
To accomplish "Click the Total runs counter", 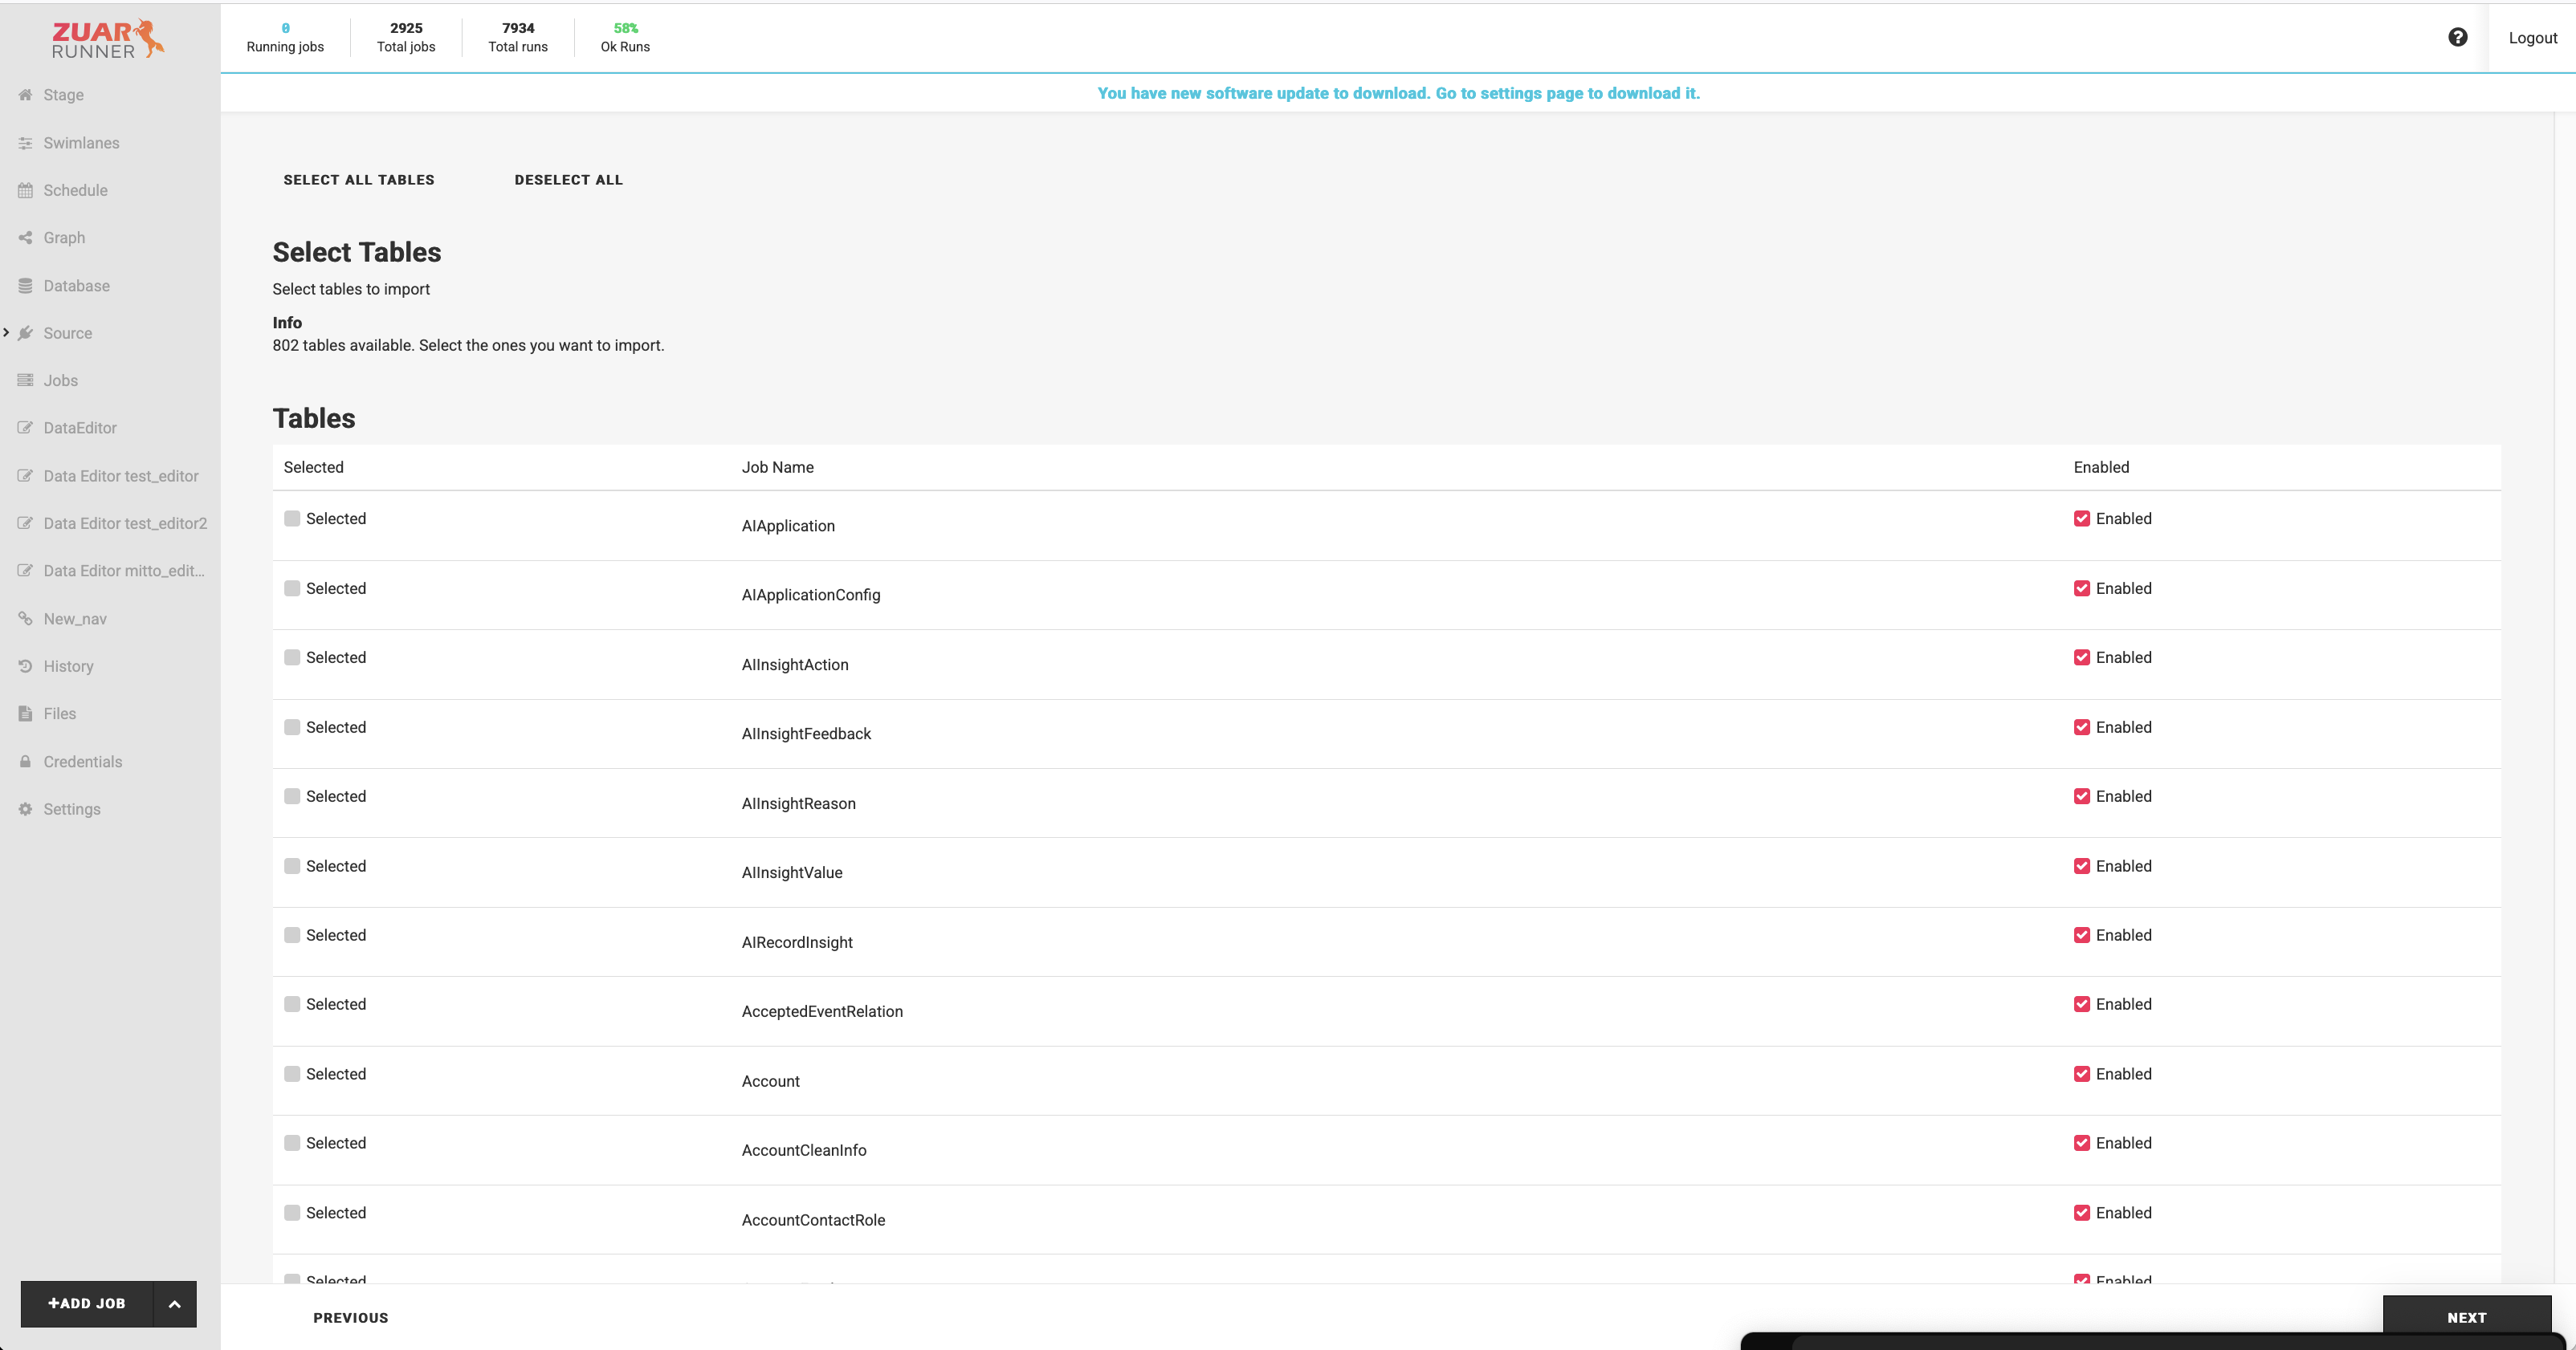I will coord(518,38).
